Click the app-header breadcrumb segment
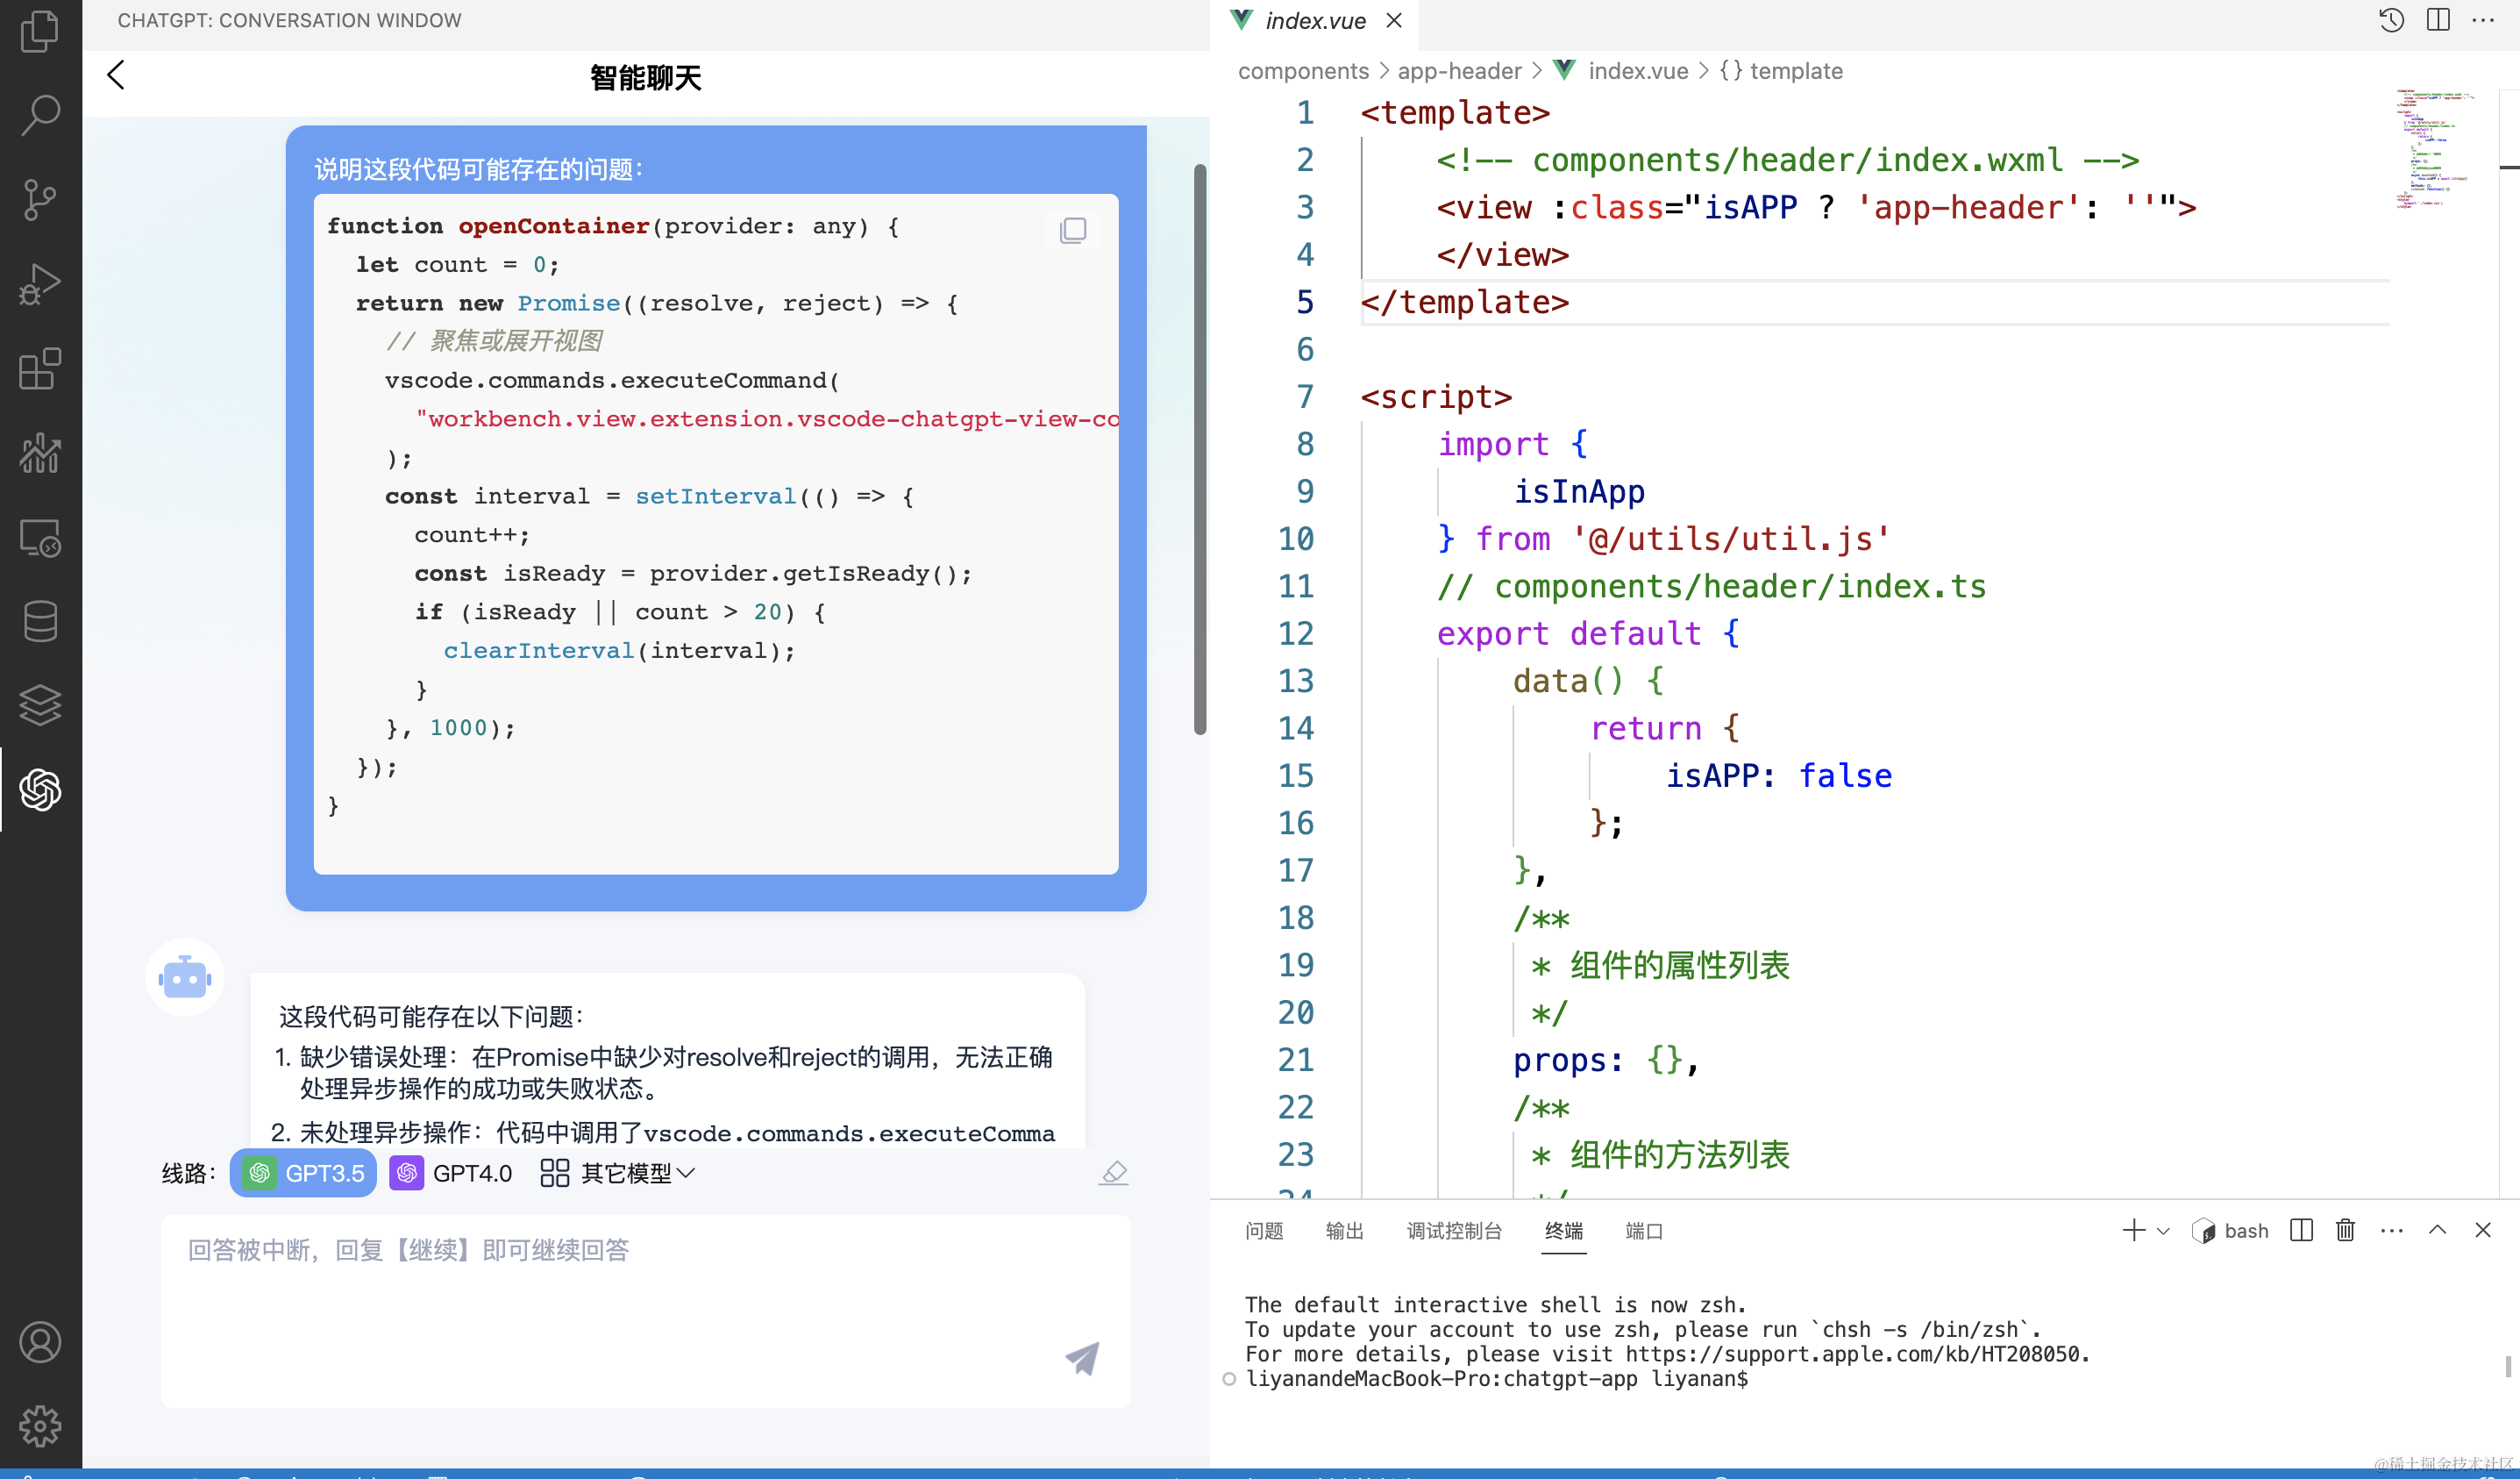Image resolution: width=2520 pixels, height=1479 pixels. (1459, 71)
